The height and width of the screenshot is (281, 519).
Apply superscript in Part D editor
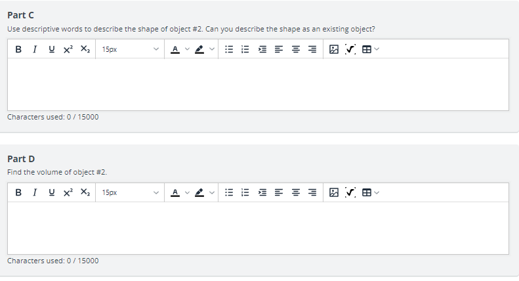(x=68, y=192)
